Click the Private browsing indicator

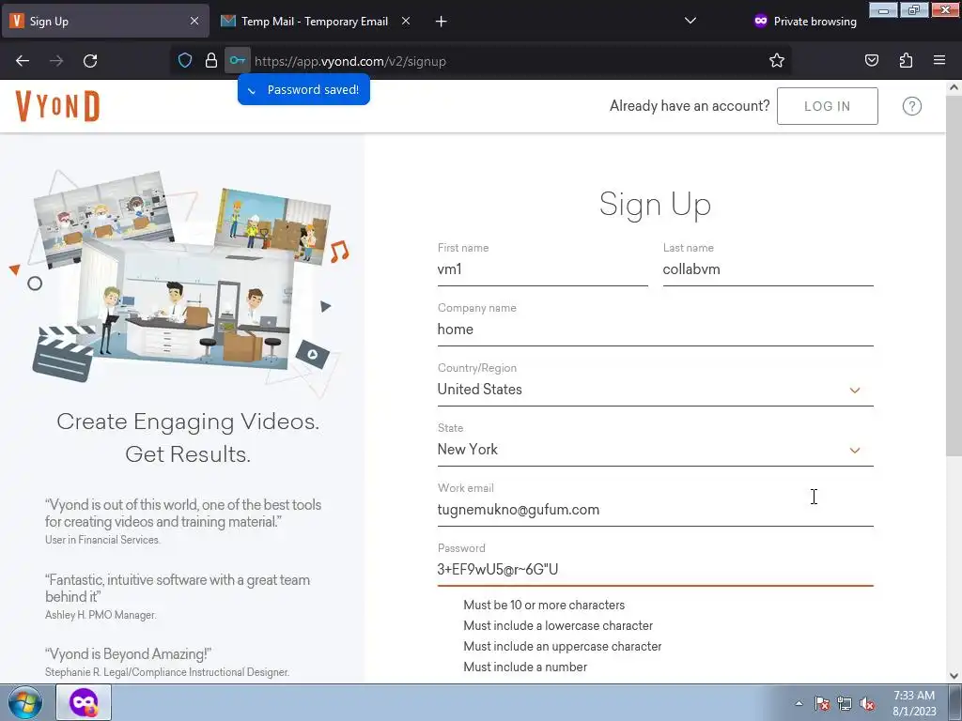click(x=805, y=21)
